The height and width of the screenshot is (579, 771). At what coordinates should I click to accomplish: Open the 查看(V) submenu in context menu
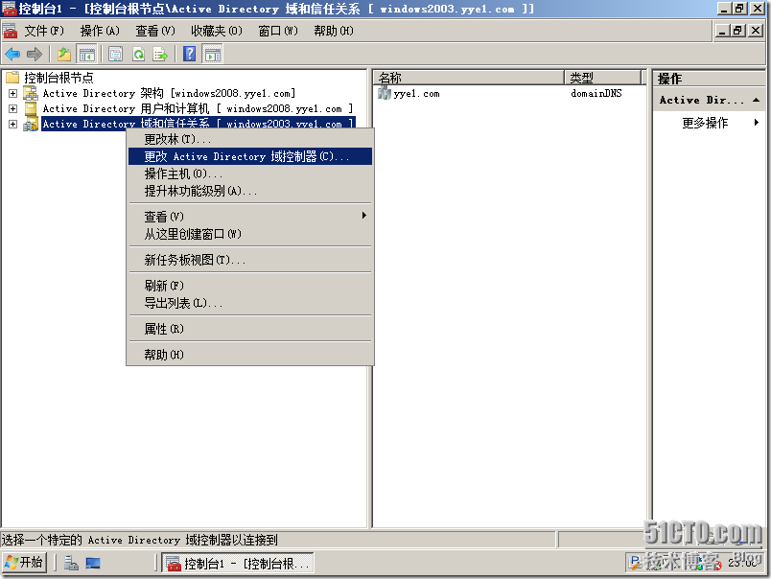pyautogui.click(x=363, y=216)
